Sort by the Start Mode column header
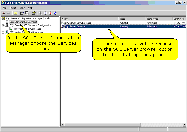This screenshot has height=132, width=187. [x=159, y=19]
